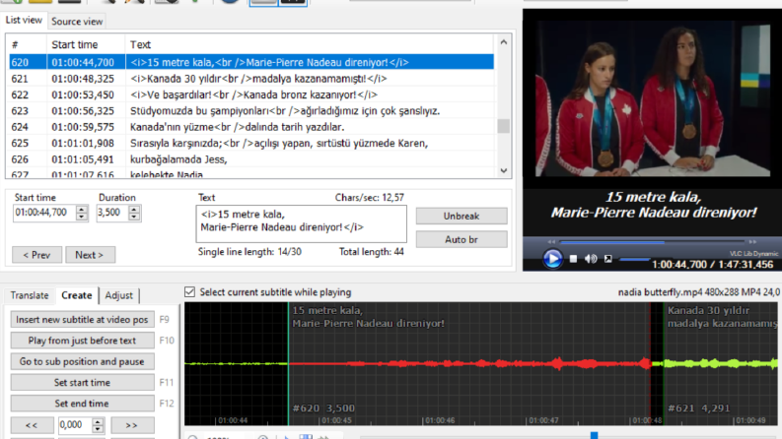Switch to Source view tab

point(77,22)
